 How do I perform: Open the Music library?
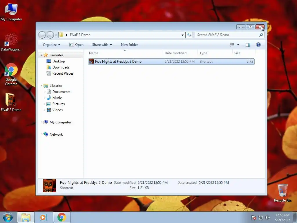[x=57, y=98]
